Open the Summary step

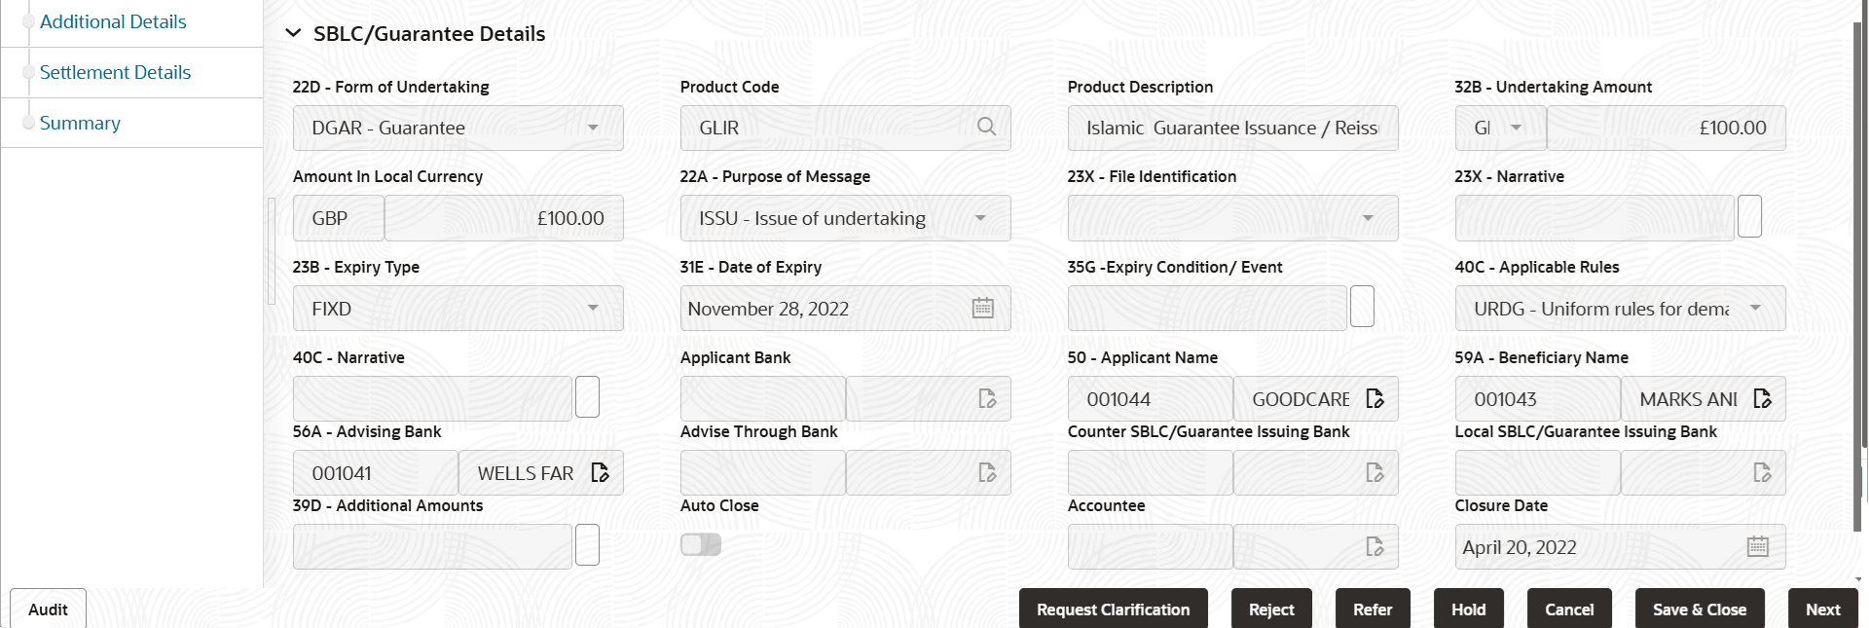80,124
